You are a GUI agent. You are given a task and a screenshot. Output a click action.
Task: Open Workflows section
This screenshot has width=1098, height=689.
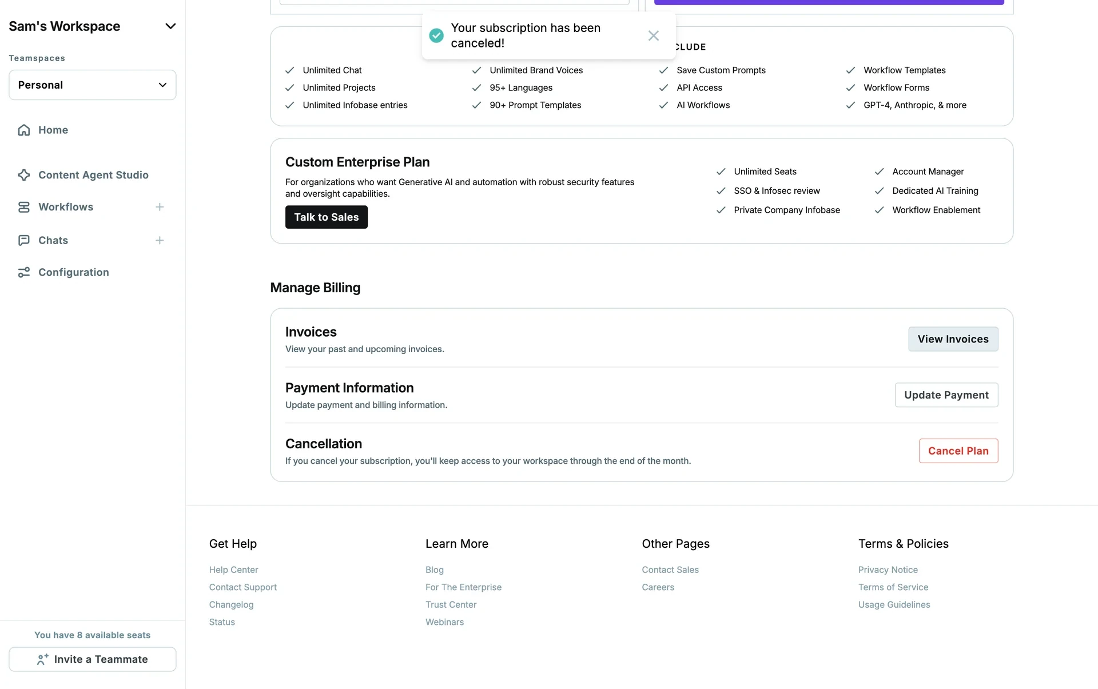click(66, 207)
